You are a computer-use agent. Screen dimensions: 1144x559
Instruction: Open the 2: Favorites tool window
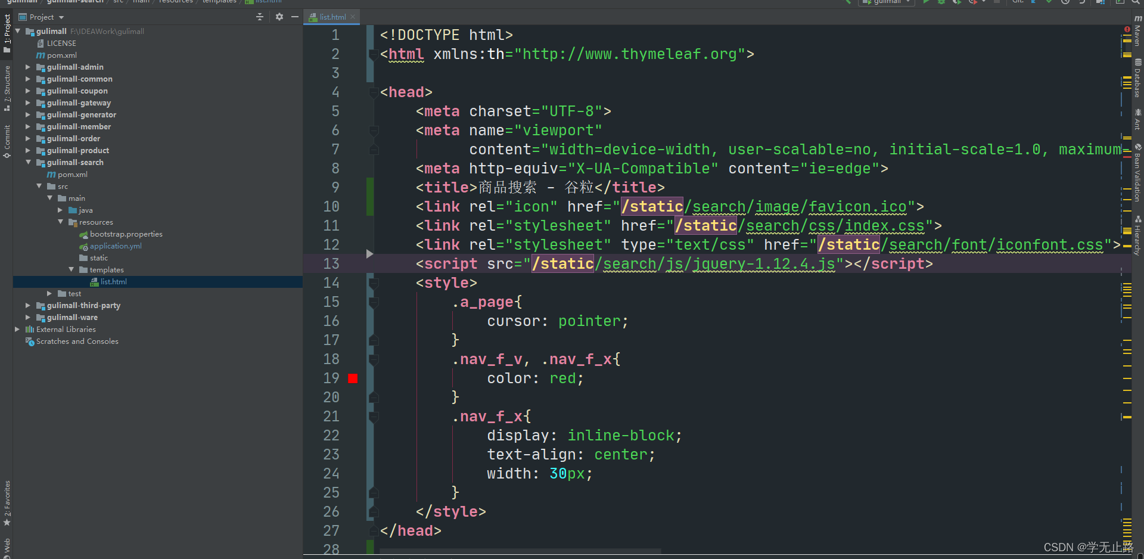[7, 504]
